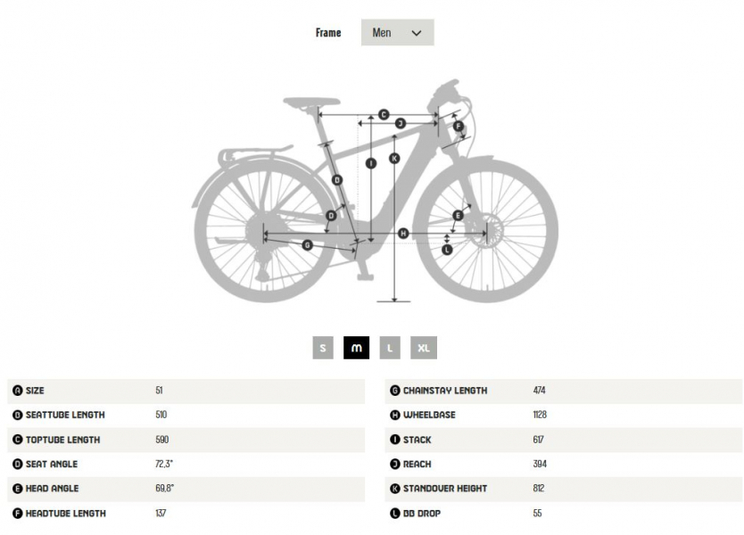Viewport: 744px width, 535px height.
Task: Click the B seattube marker on the frame
Action: [337, 180]
